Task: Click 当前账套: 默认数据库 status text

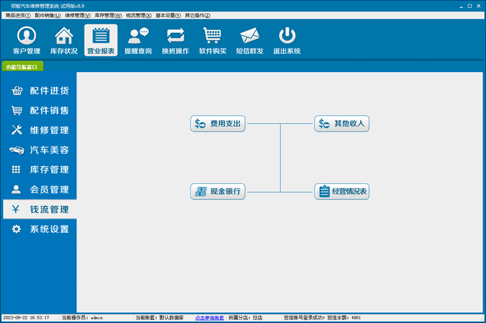Action: 160,318
